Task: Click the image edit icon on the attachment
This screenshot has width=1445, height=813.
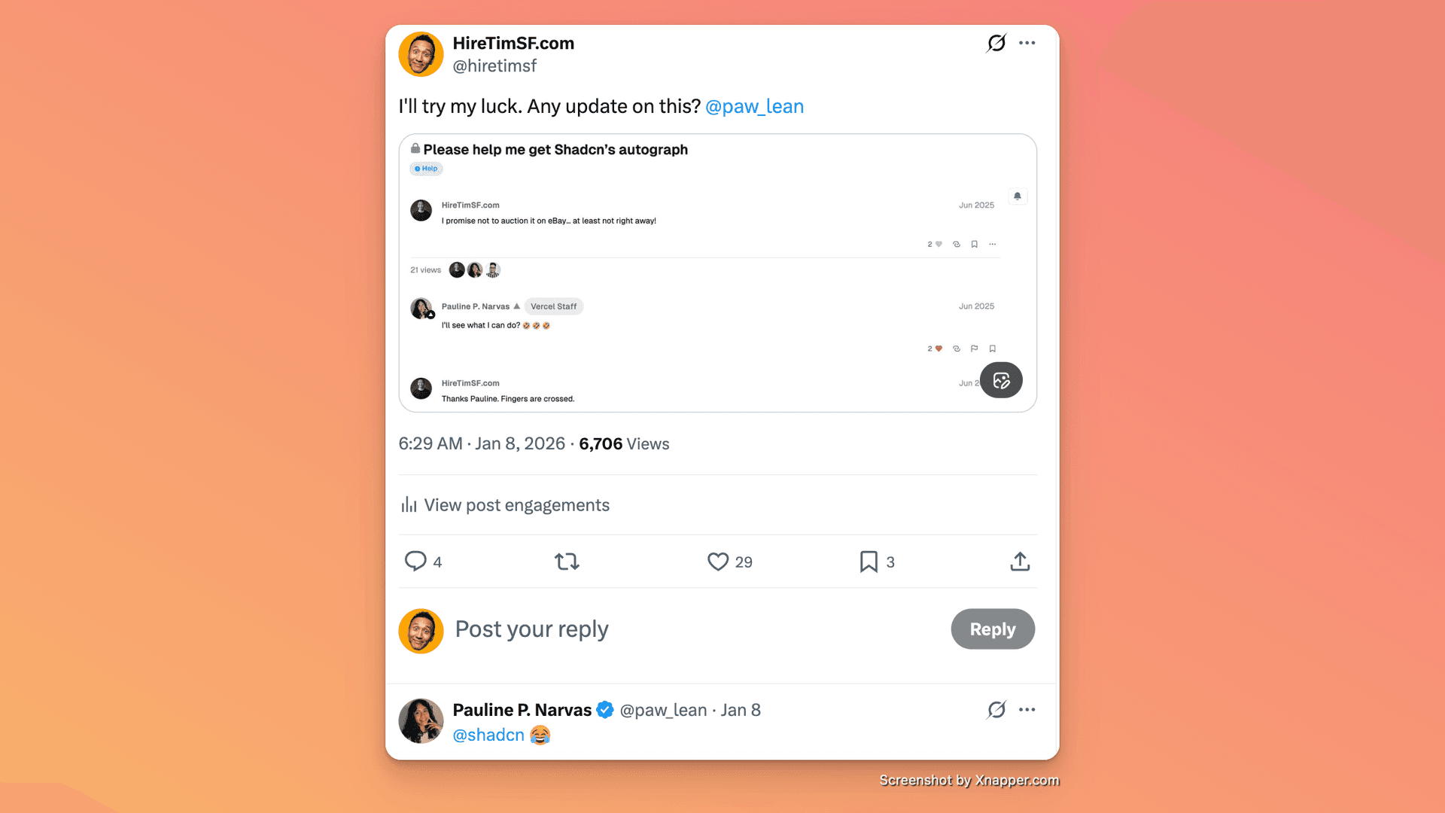Action: 1001,380
